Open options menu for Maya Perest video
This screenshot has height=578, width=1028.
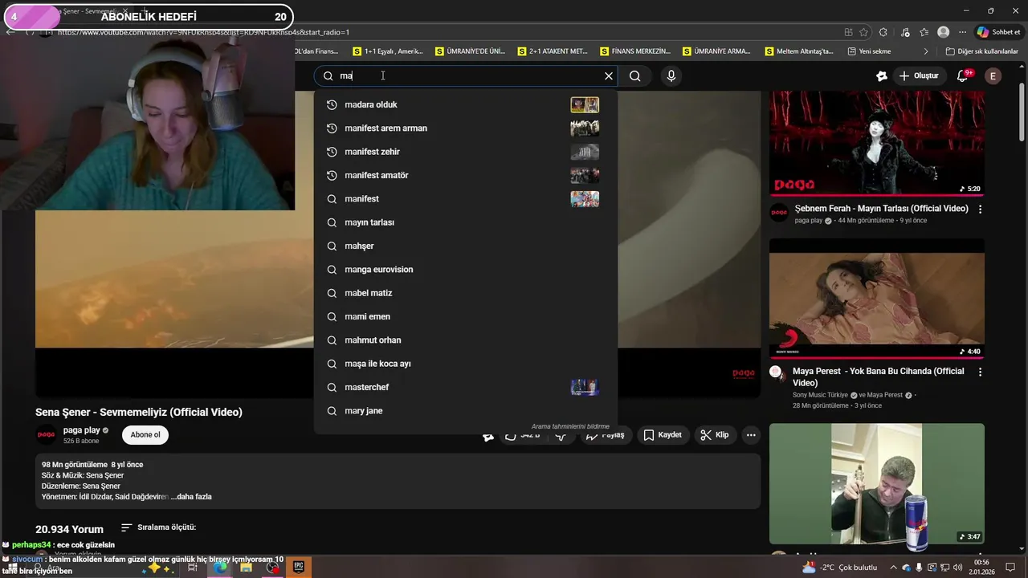point(980,372)
